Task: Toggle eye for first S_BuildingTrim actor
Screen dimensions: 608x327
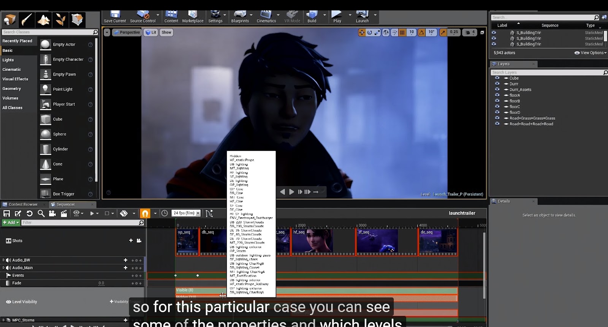Action: [494, 33]
